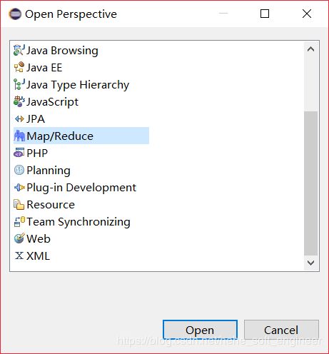Select the Java Browsing perspective icon
The width and height of the screenshot is (329, 354).
pyautogui.click(x=19, y=51)
